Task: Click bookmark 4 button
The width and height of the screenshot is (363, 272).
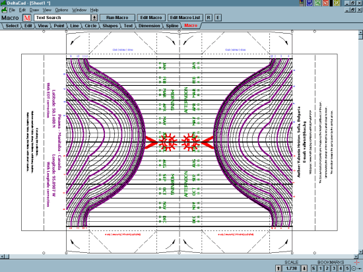Action: 341,268
